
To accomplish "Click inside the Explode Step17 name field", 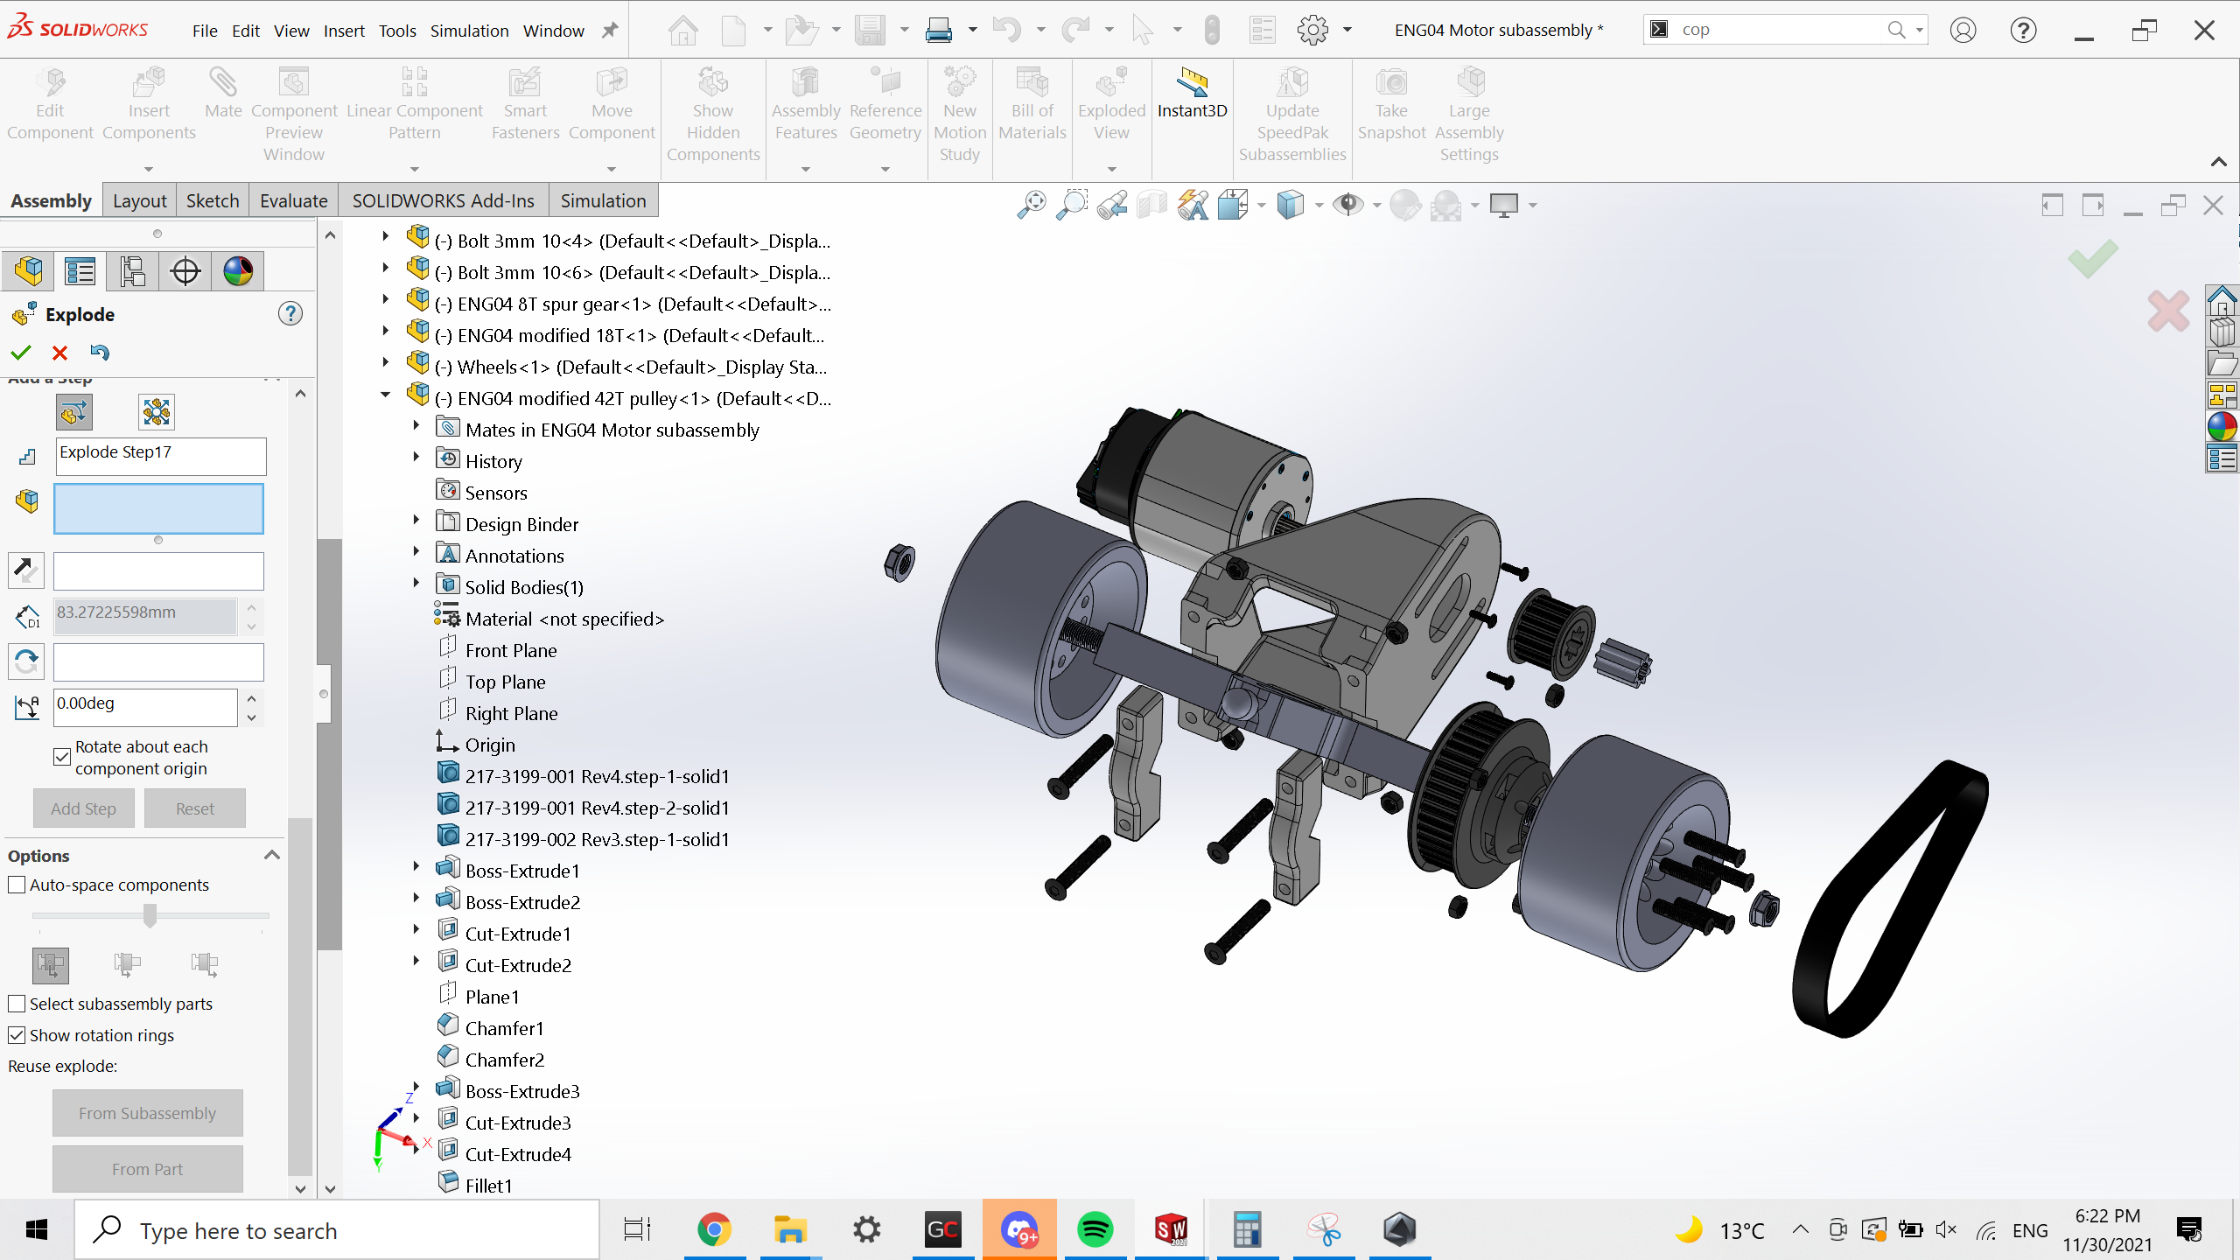I will point(160,456).
